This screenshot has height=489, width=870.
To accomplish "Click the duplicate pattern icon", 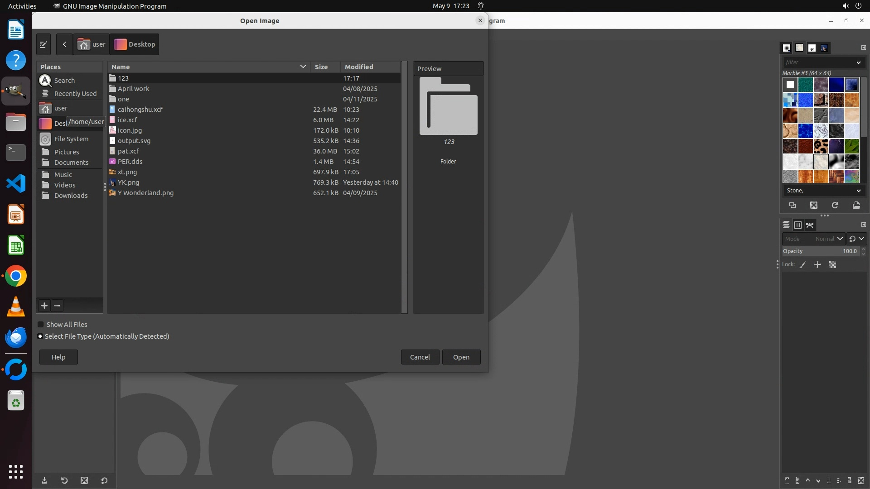I will (x=793, y=206).
